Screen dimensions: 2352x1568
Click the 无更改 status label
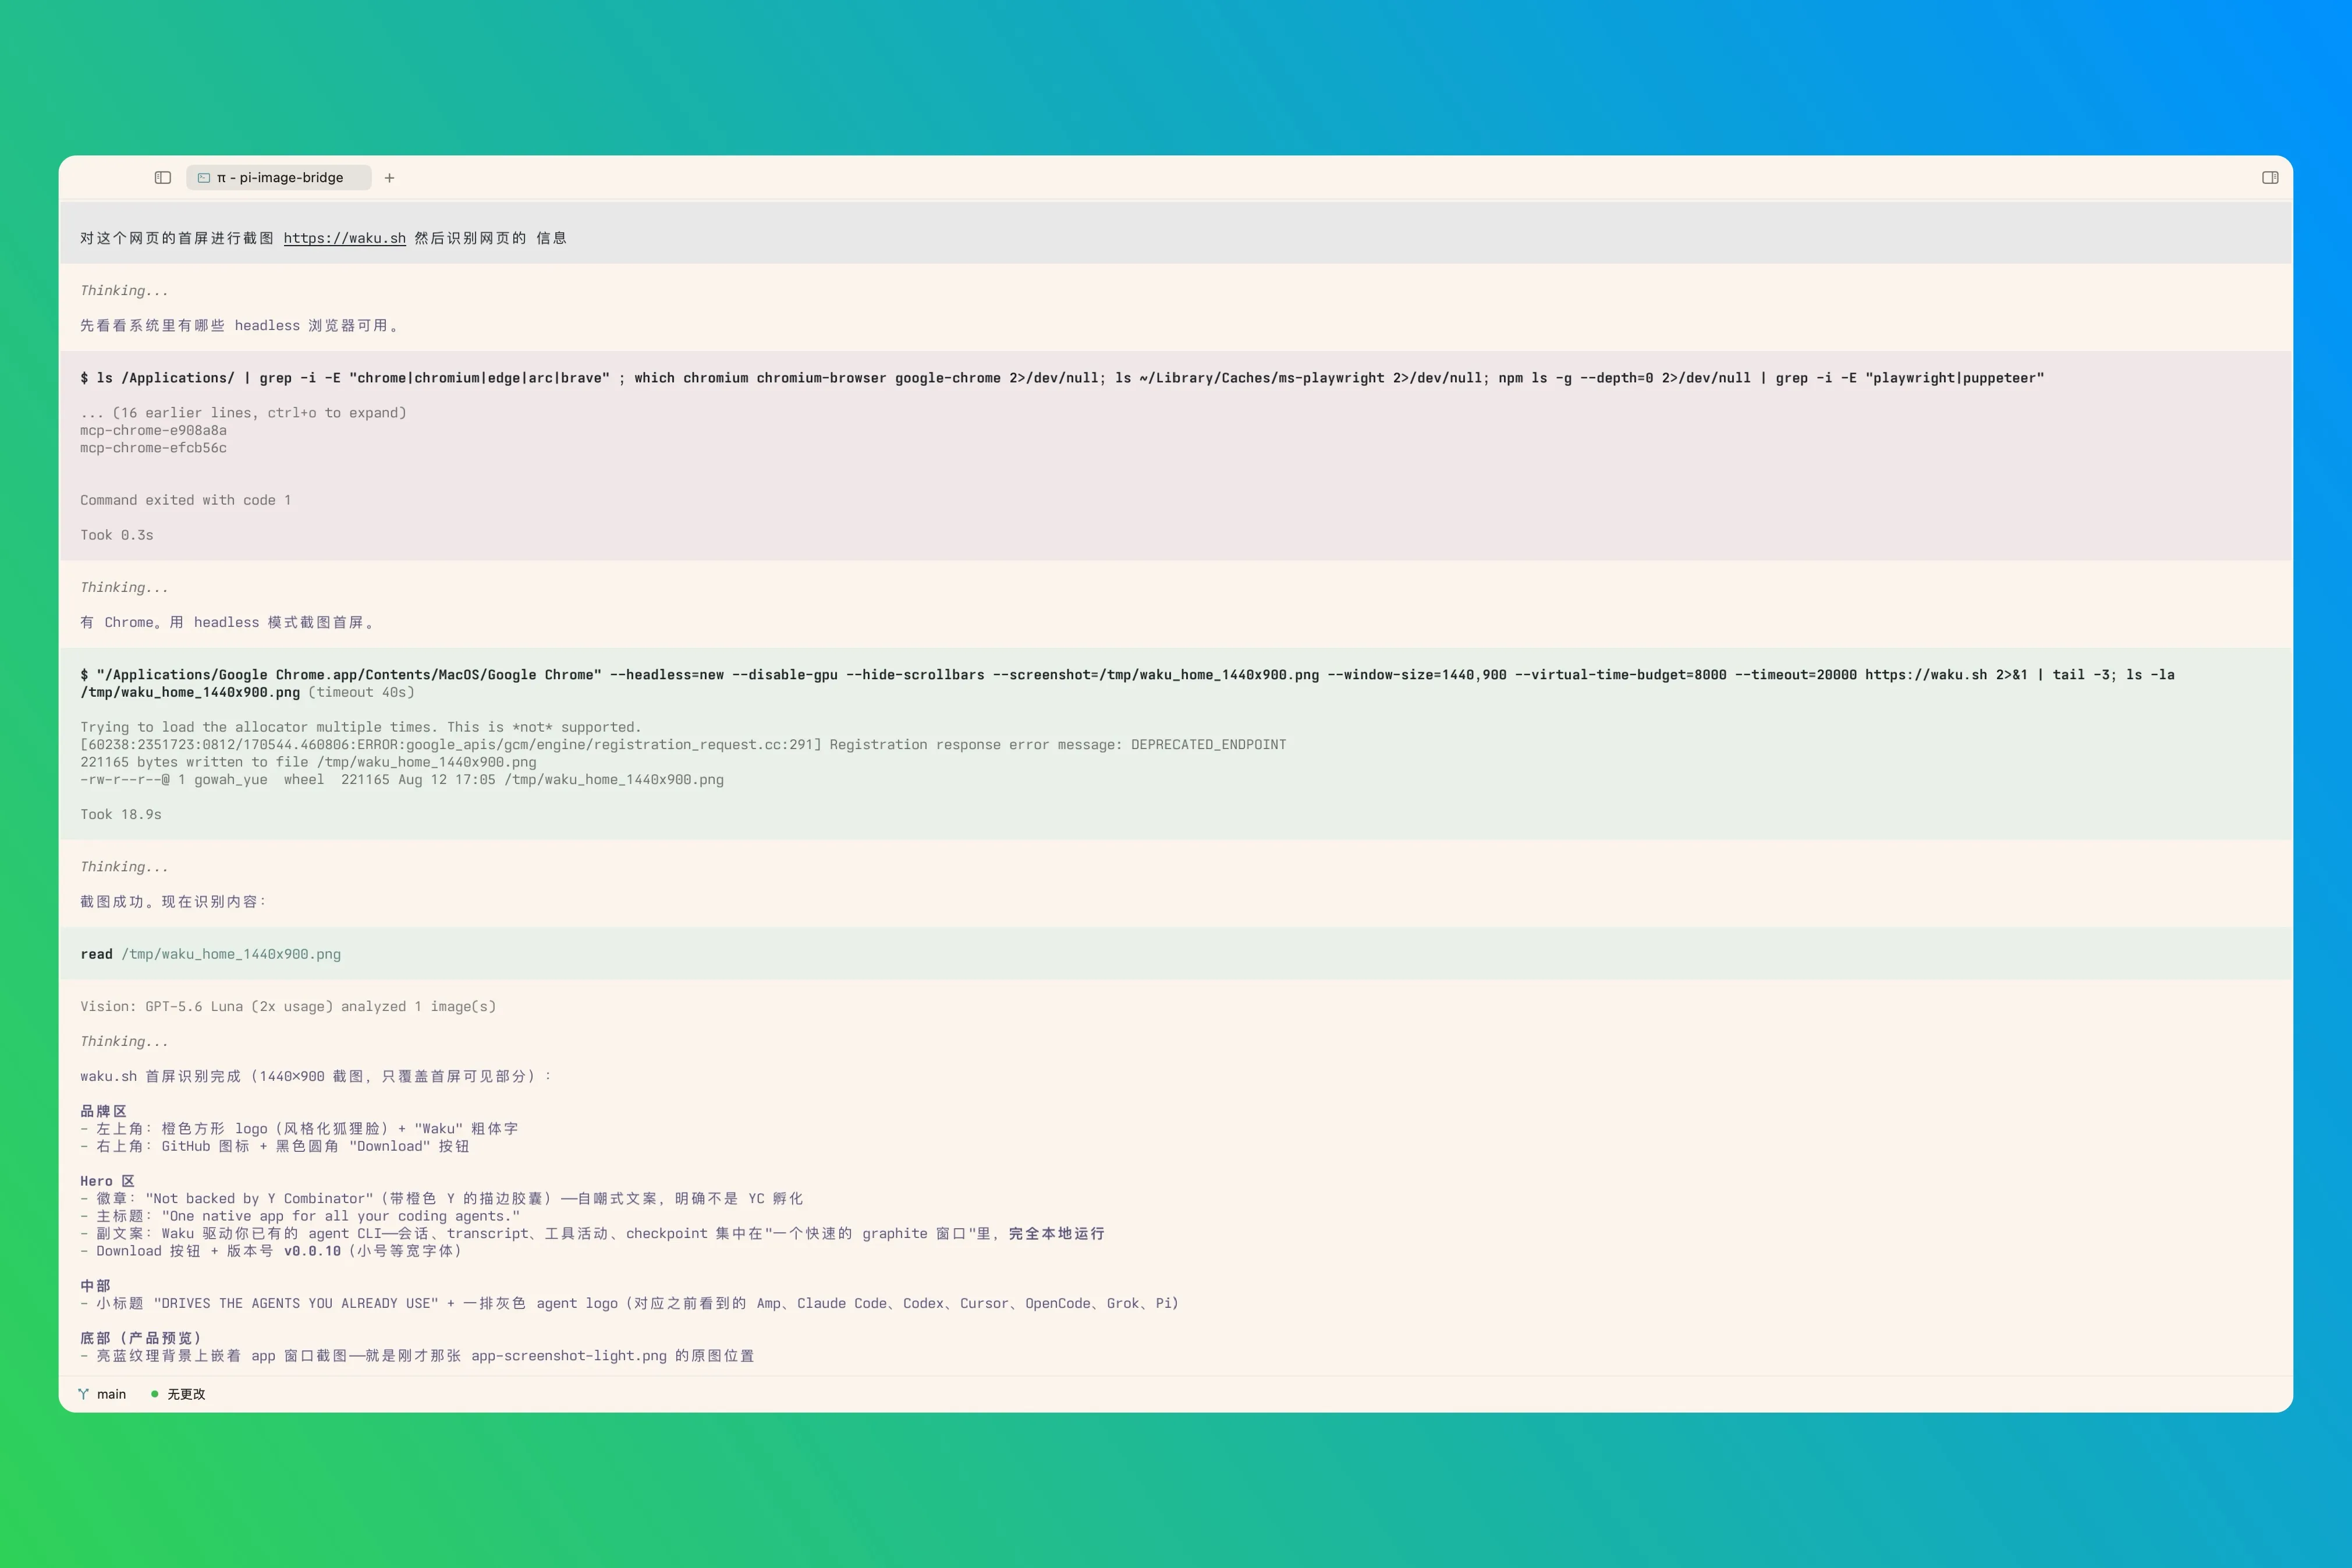[186, 1394]
